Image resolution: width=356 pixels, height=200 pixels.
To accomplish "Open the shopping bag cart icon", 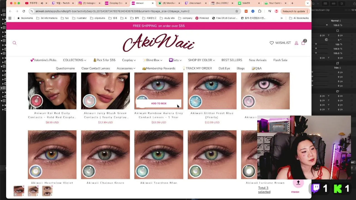I will [x=303, y=43].
